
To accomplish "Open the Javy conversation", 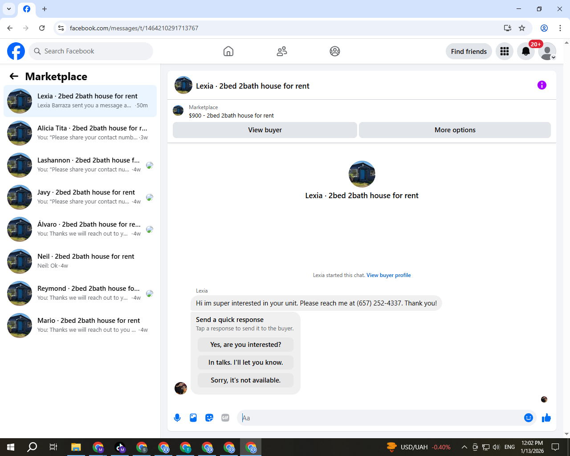I will coord(80,197).
